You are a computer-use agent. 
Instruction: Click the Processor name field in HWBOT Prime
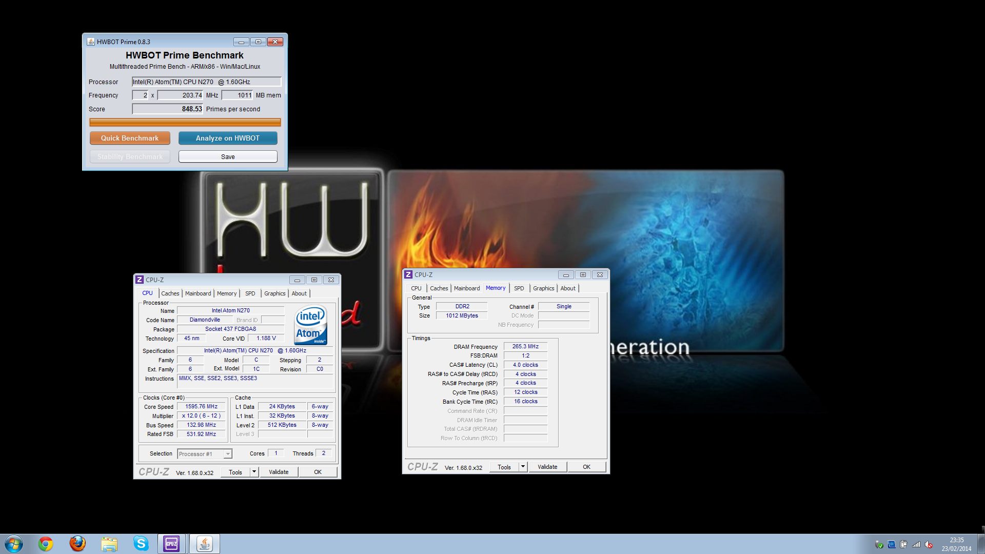tap(206, 82)
